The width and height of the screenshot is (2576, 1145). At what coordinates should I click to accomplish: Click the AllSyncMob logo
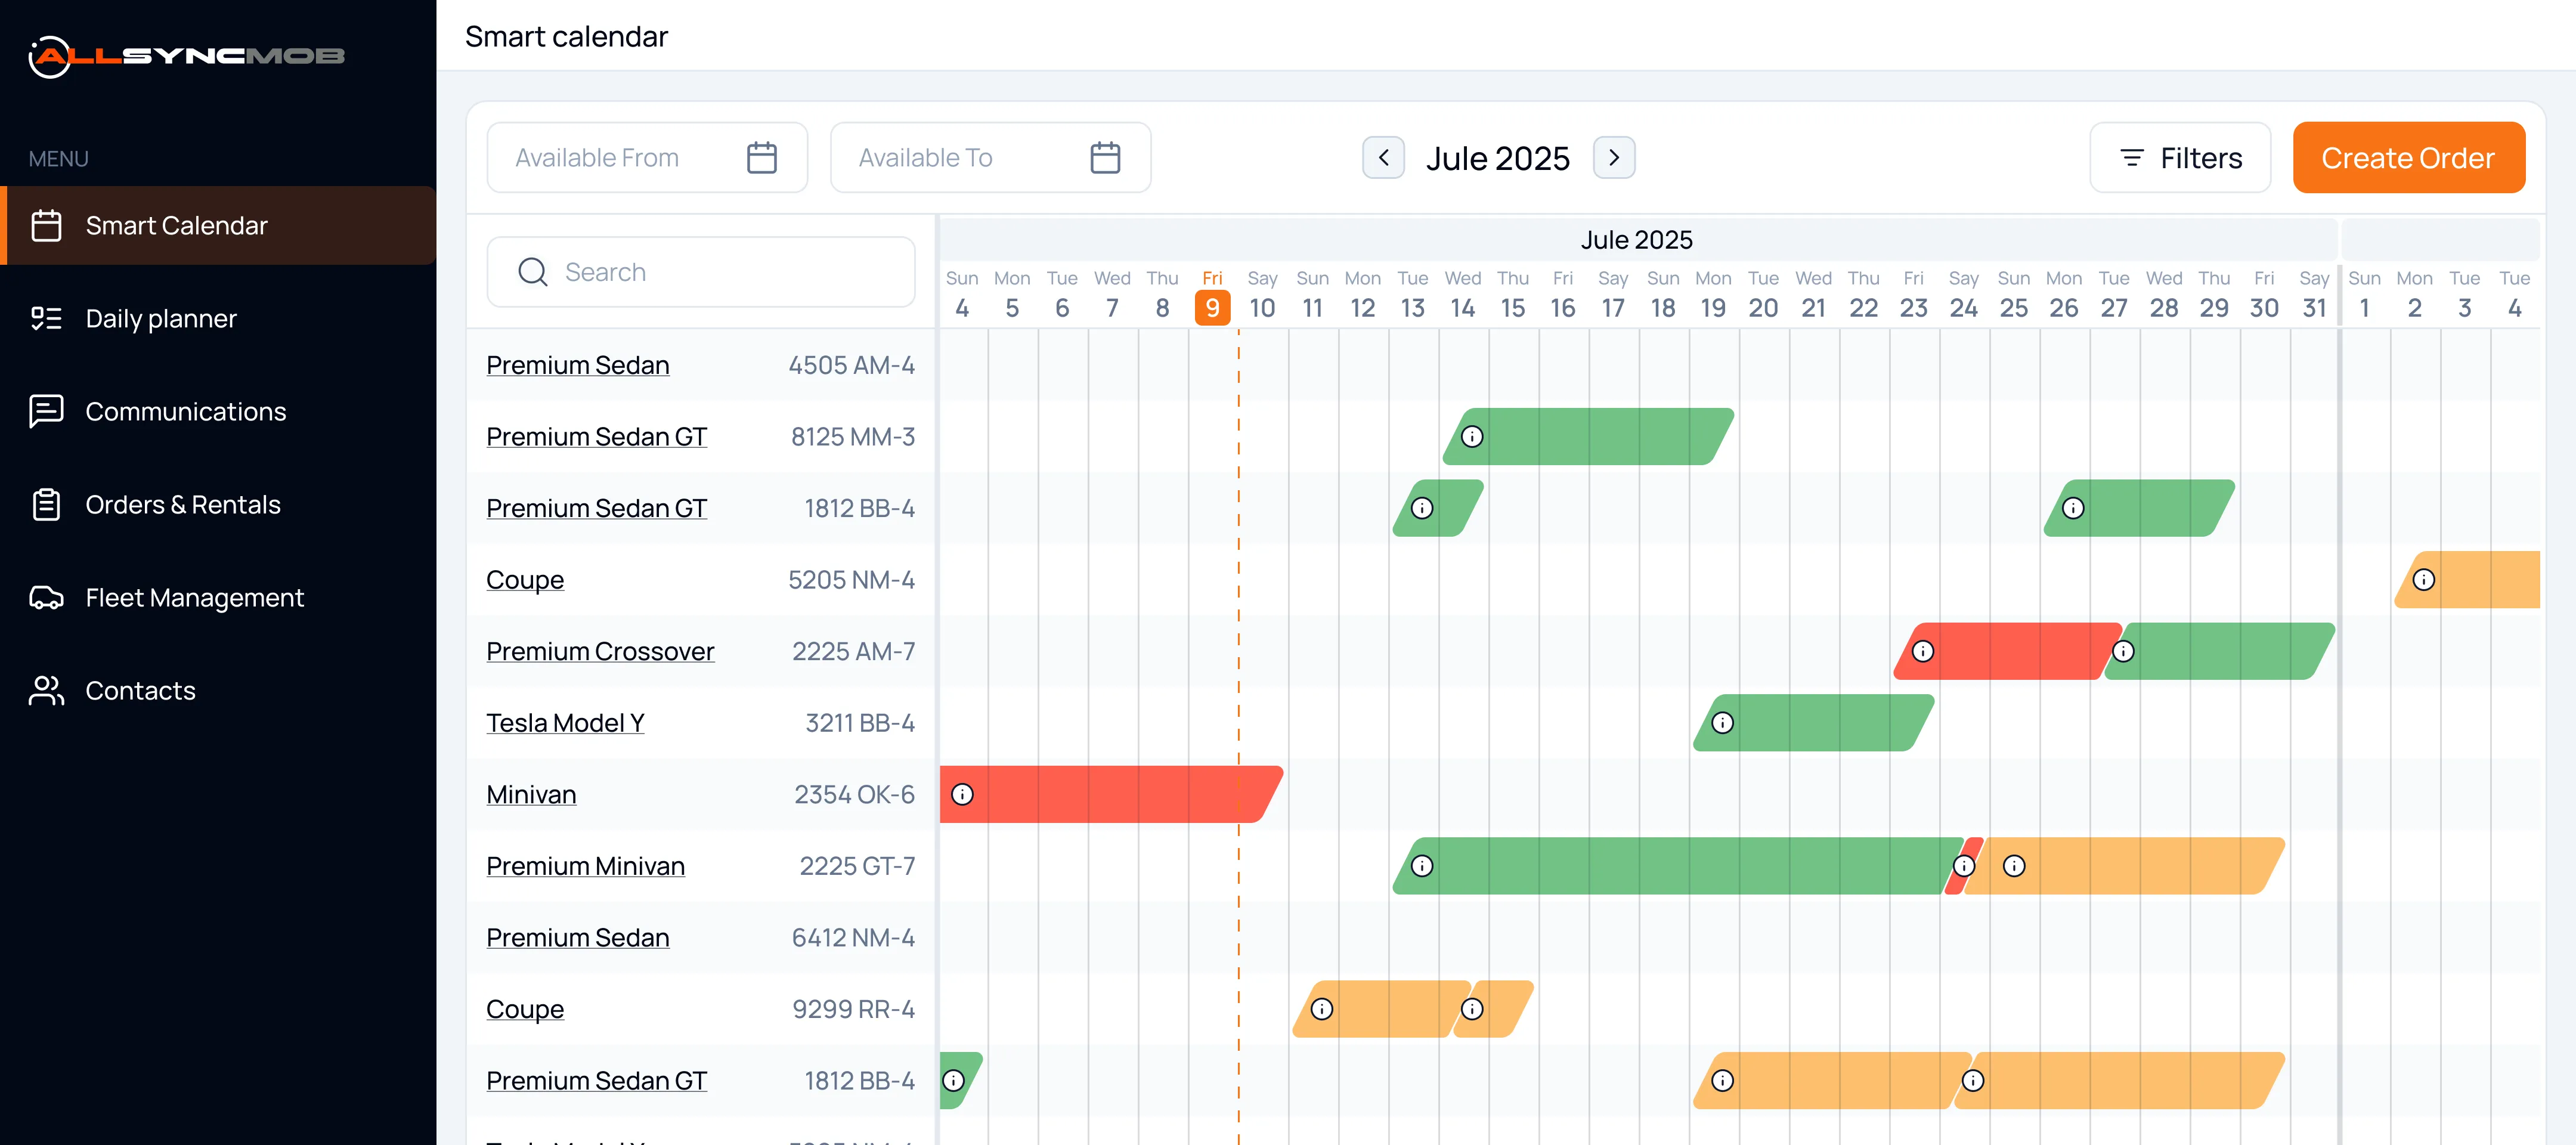pyautogui.click(x=186, y=56)
